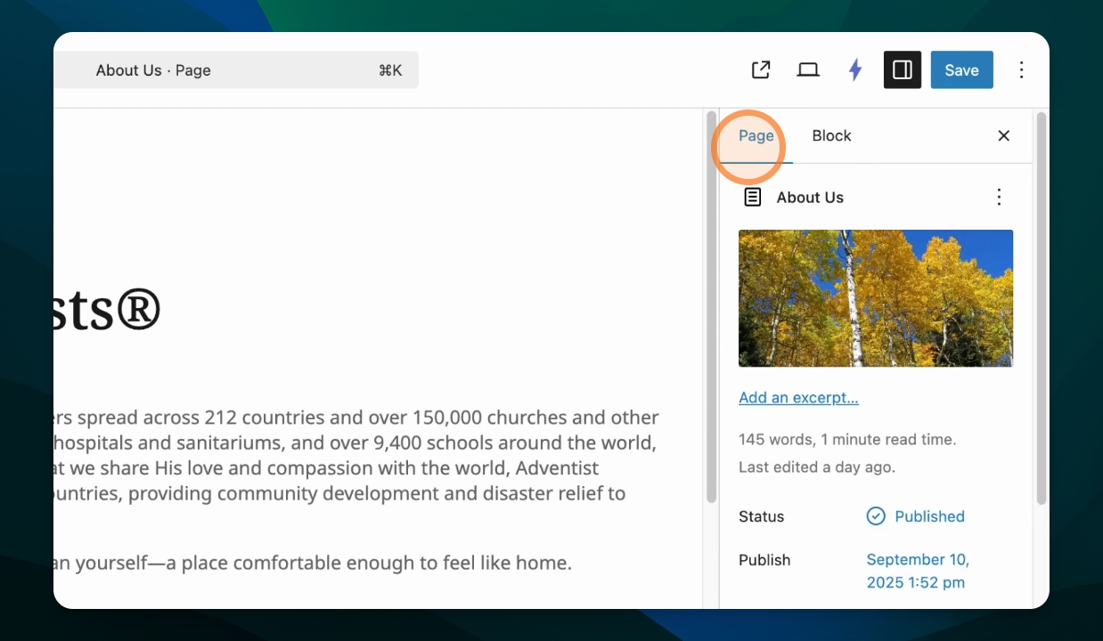Open the About Us actions menu
This screenshot has width=1103, height=641.
pyautogui.click(x=999, y=197)
